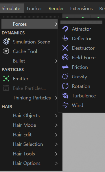Screen dimensions: 105x172
Task: Select the Attractor force icon
Action: (x=65, y=29)
